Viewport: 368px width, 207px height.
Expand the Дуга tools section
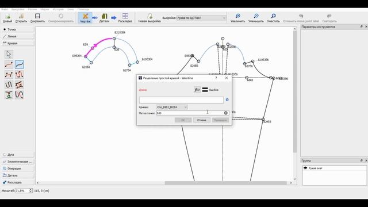click(18, 155)
